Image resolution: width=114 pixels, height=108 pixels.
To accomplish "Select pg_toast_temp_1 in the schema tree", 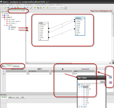I will (15, 21).
